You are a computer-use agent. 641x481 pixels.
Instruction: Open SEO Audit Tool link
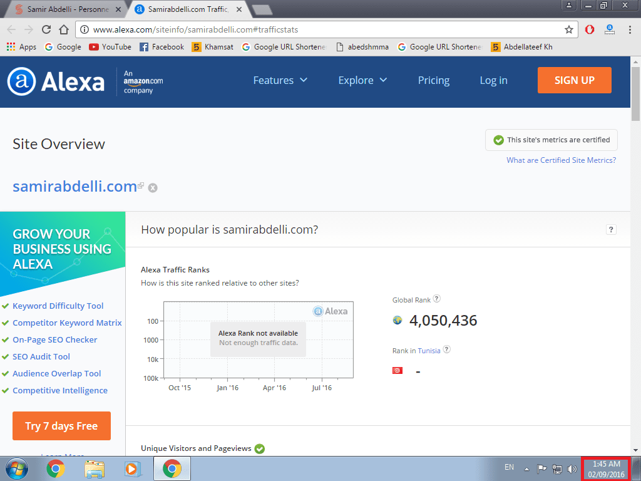pyautogui.click(x=41, y=356)
